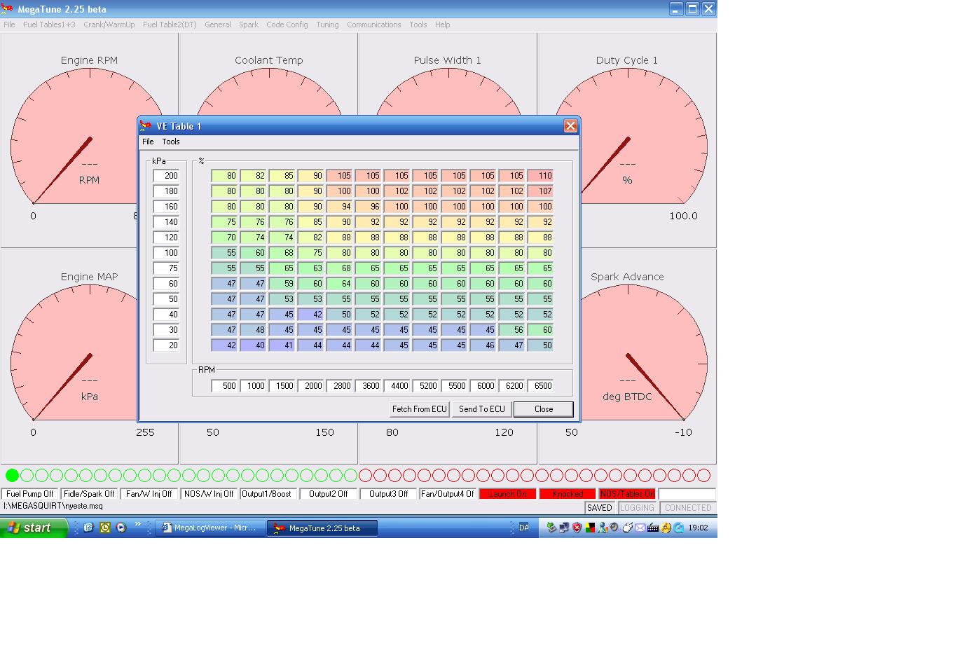Viewport: 969px width, 646px height.
Task: Select VE cell with value 59
Action: point(282,283)
